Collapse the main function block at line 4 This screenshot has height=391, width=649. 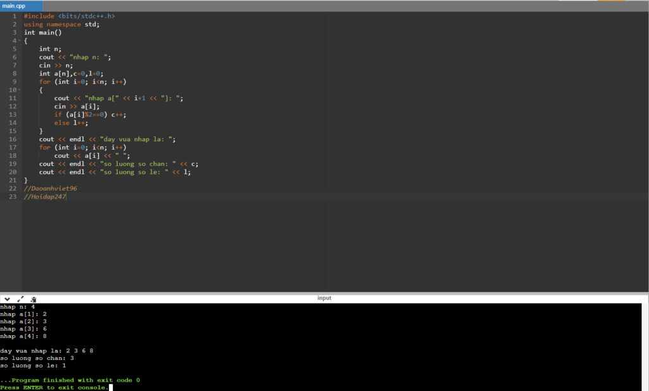pos(19,41)
